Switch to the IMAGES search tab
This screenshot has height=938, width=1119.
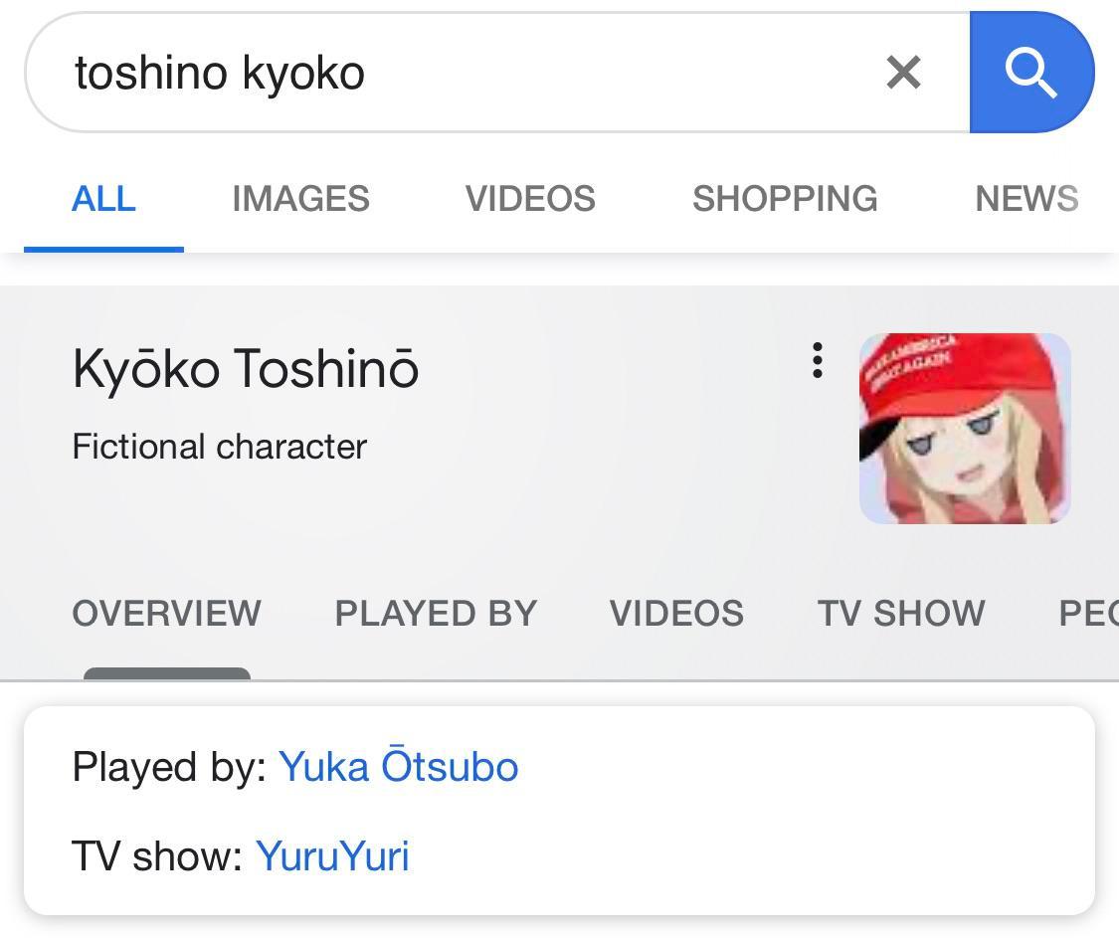[300, 199]
